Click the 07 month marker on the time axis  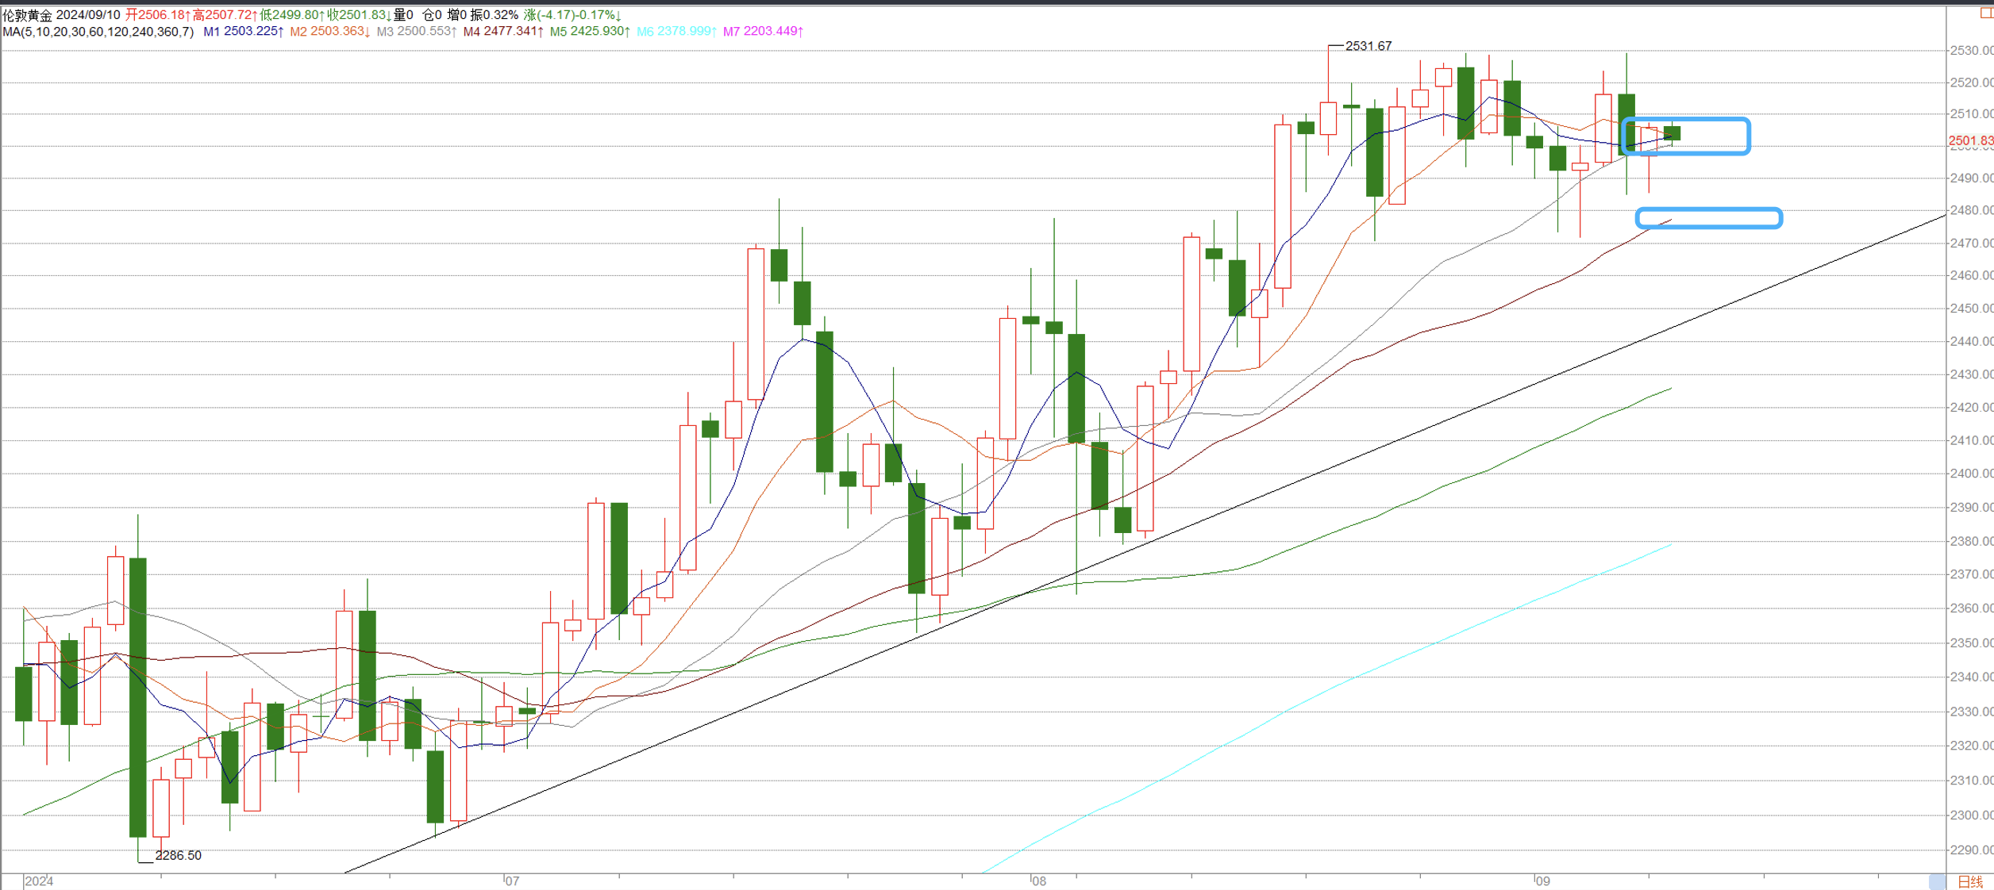[x=512, y=881]
